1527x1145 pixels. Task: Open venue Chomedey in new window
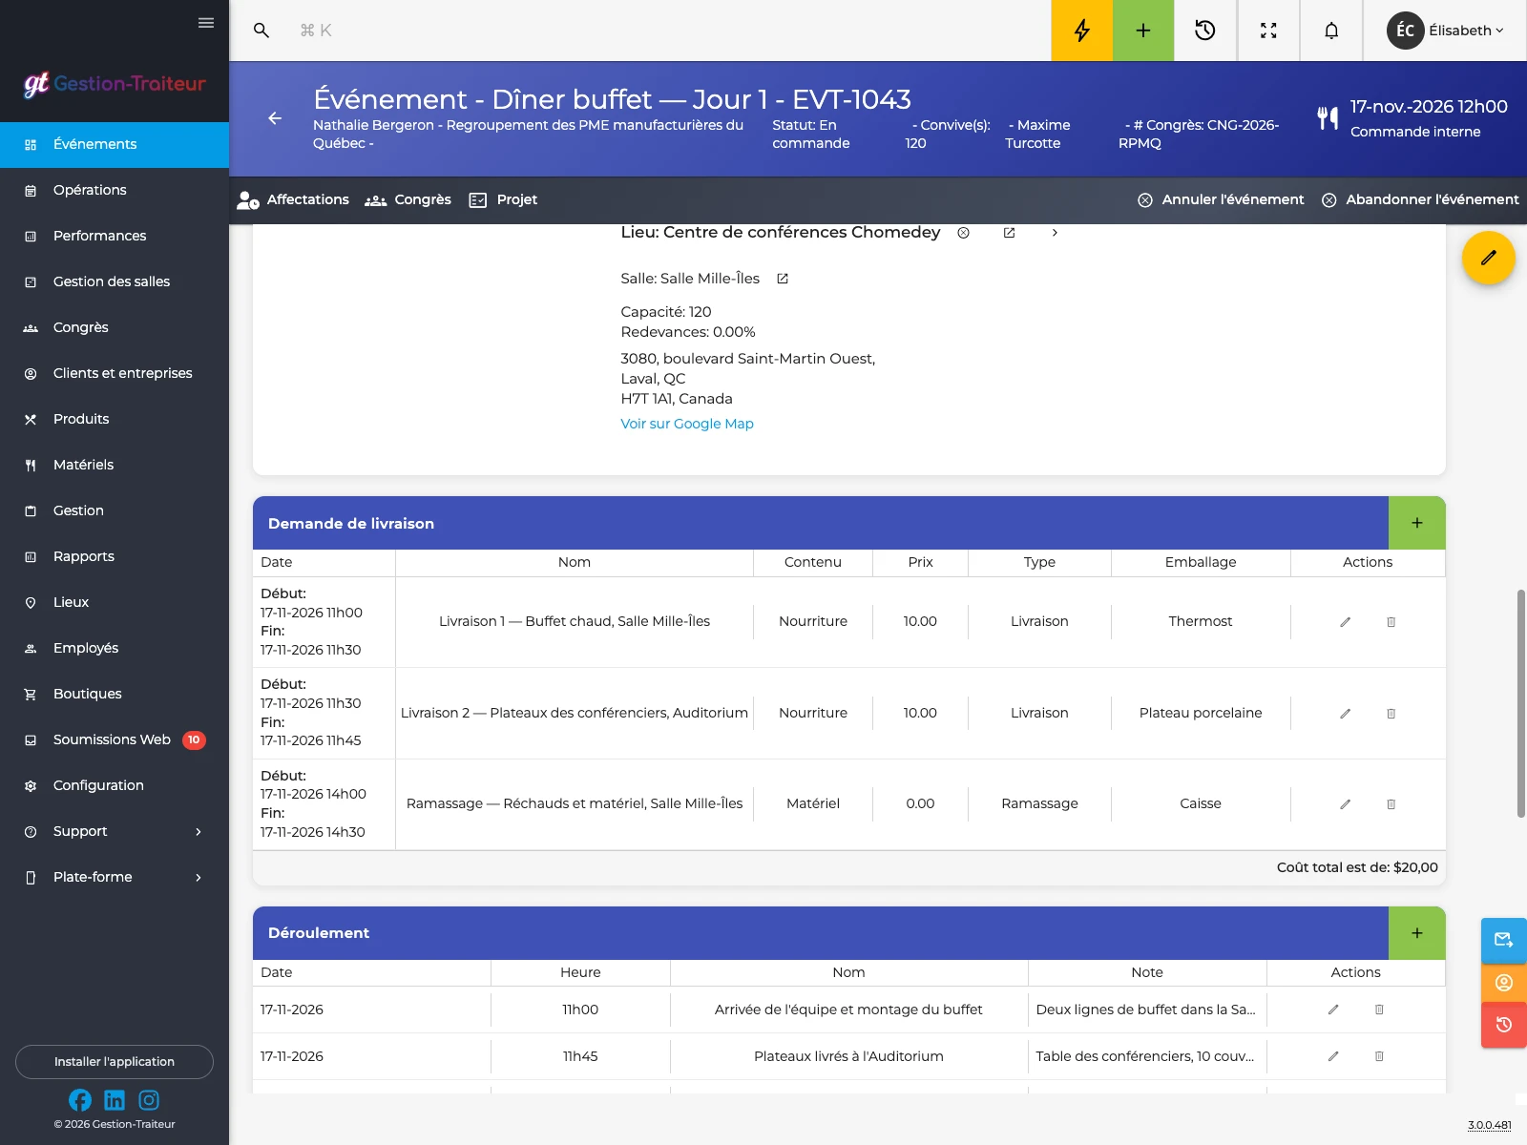click(x=1009, y=233)
